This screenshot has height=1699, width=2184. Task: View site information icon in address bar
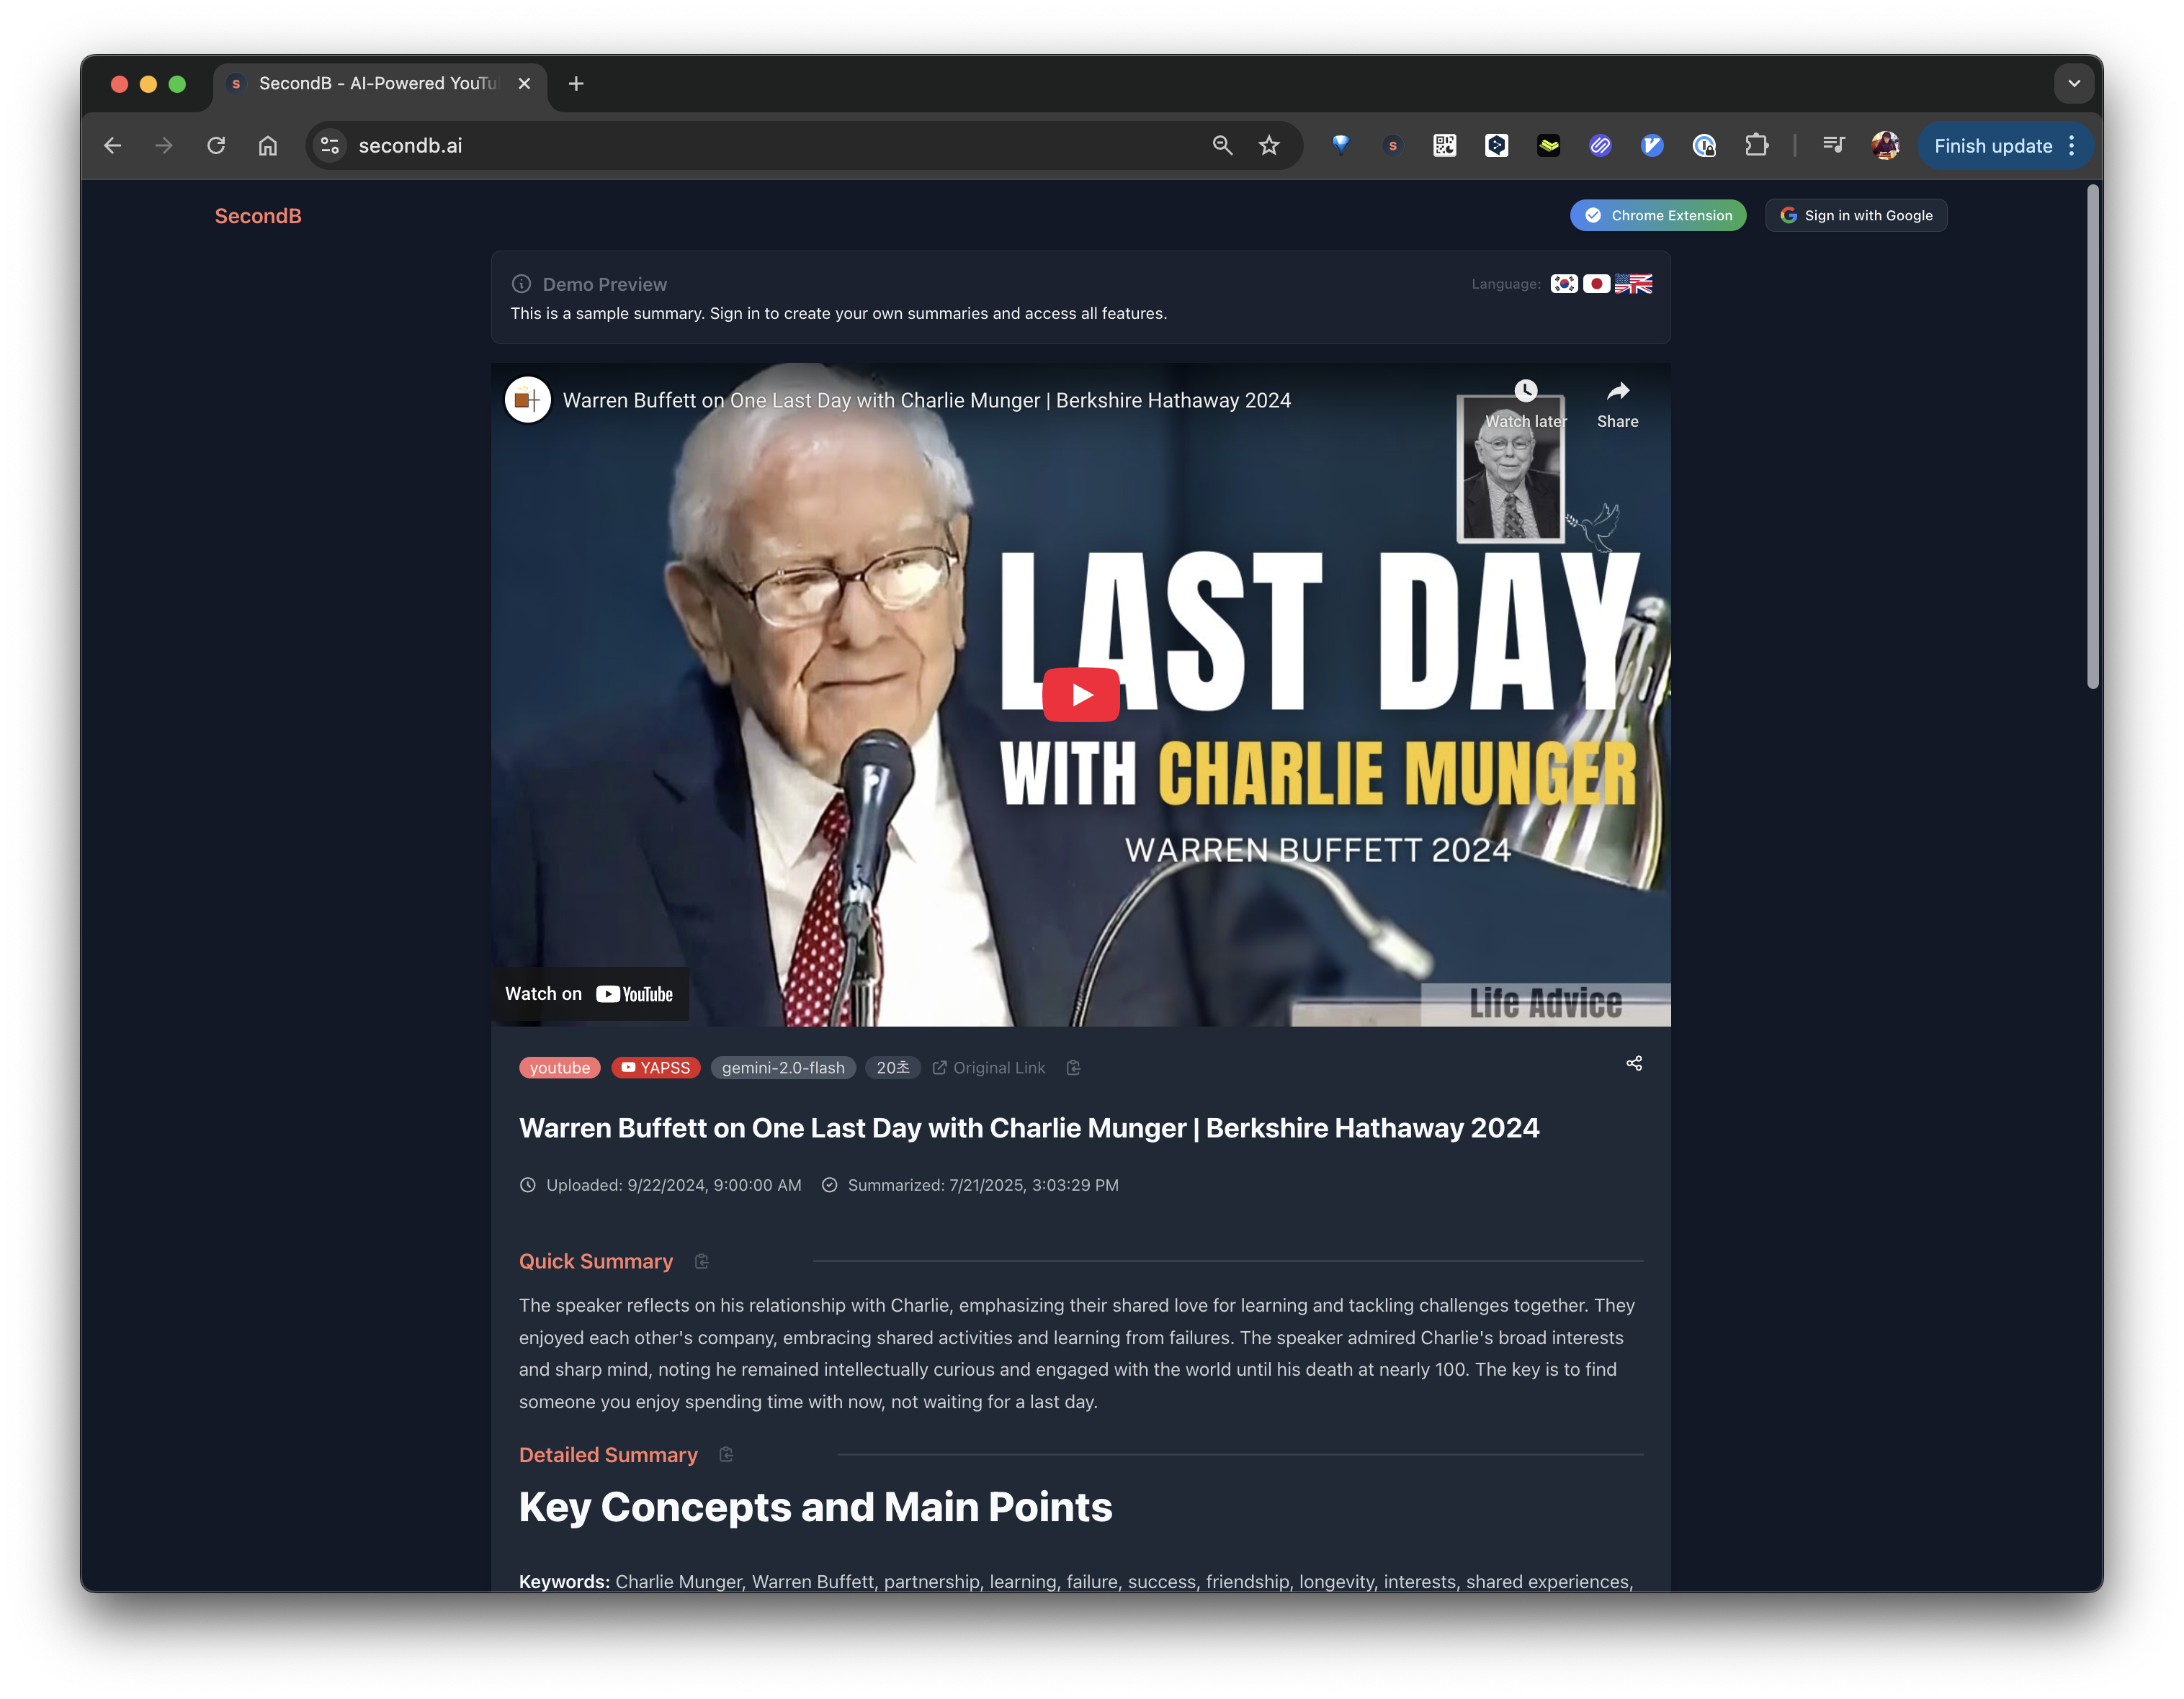pos(330,146)
